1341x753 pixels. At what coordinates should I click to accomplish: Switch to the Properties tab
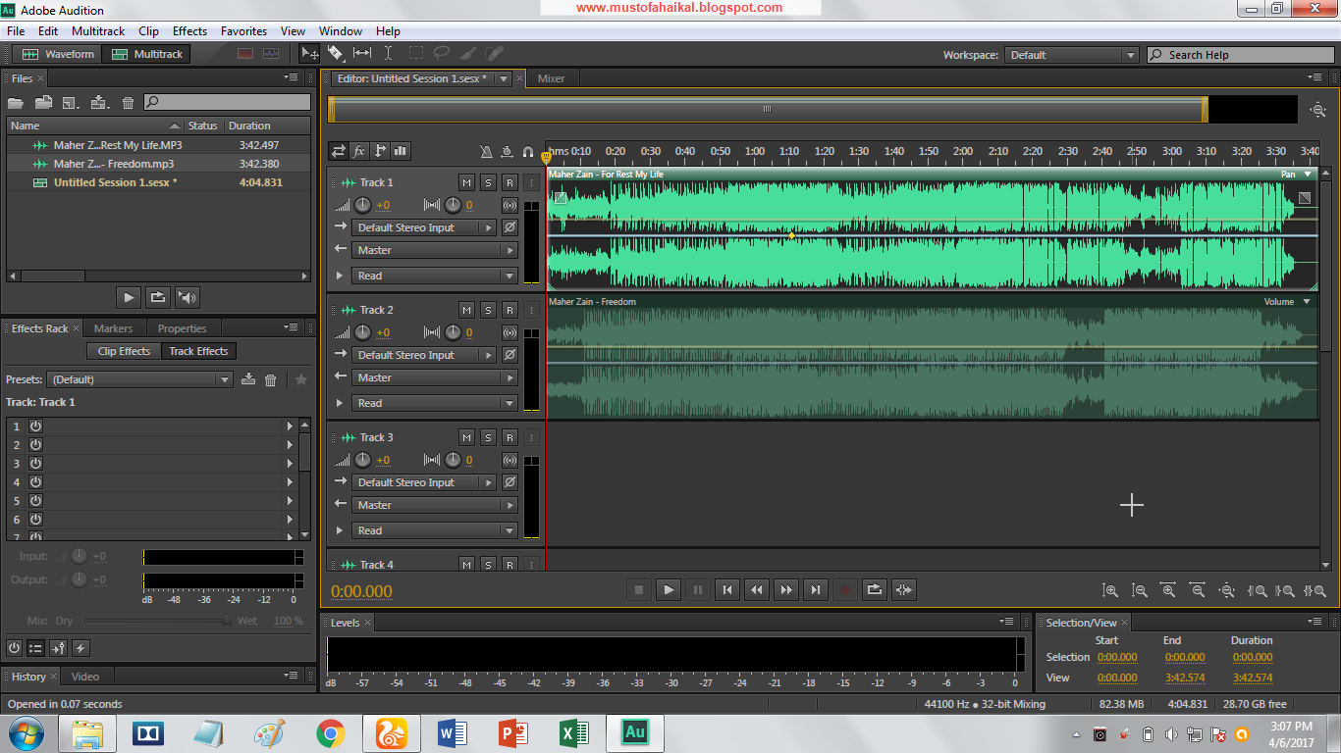coord(183,328)
